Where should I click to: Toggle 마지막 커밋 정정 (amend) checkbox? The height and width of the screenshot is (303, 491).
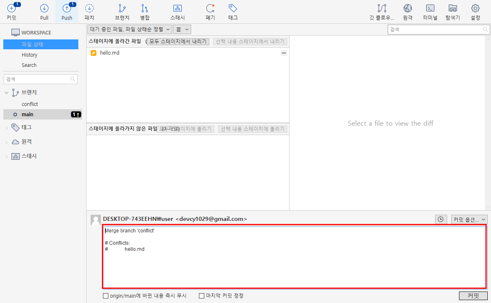(x=202, y=296)
